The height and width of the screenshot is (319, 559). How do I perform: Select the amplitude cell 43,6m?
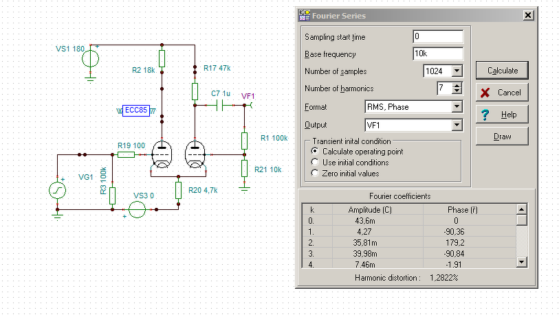tap(364, 221)
